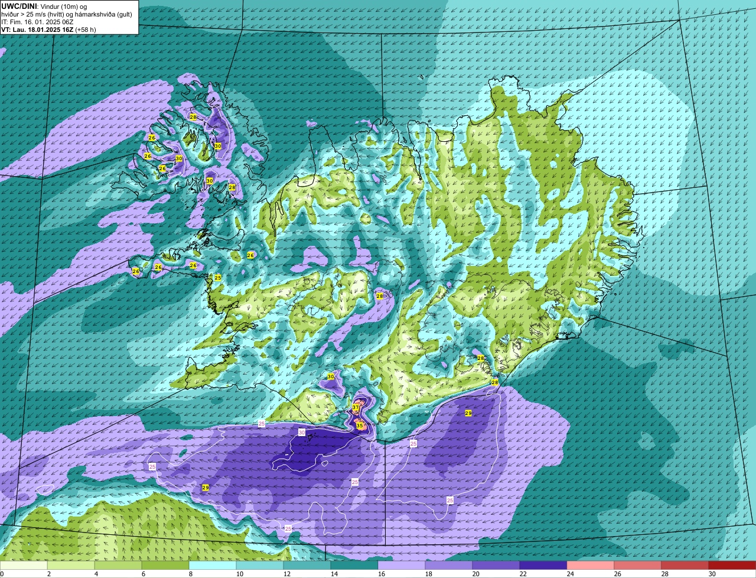Choose the red swatch between 28 and 30
Screen dimensions: 756x578
click(x=685, y=566)
